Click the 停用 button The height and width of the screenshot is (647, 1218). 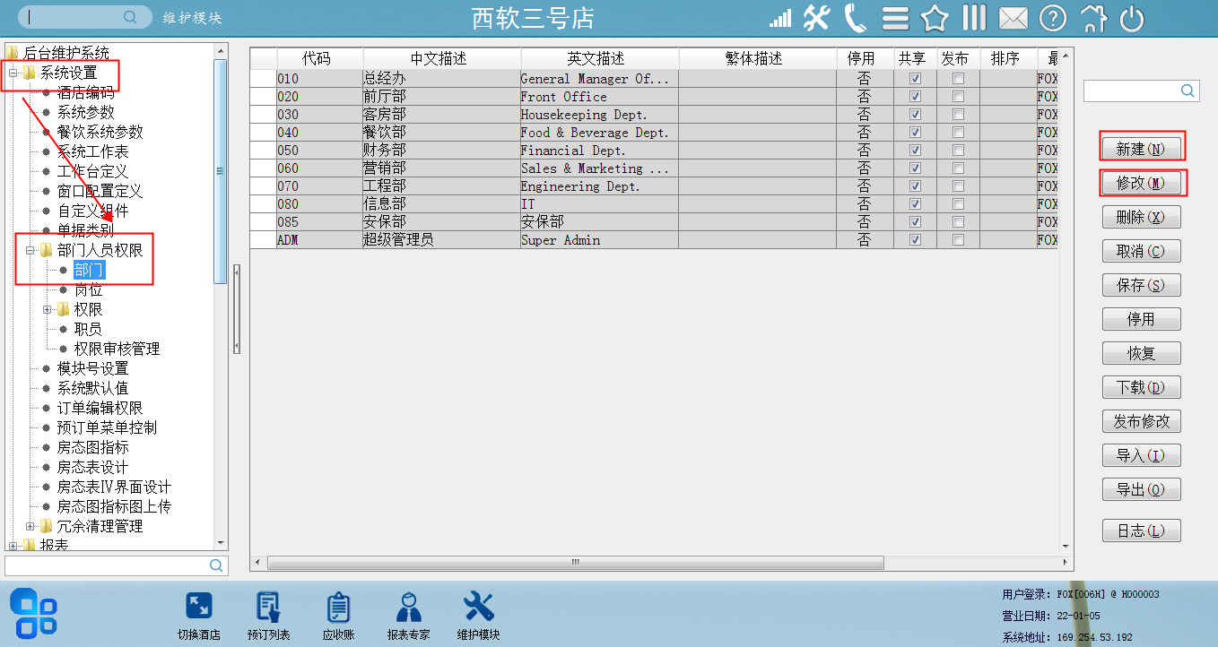tap(1141, 319)
